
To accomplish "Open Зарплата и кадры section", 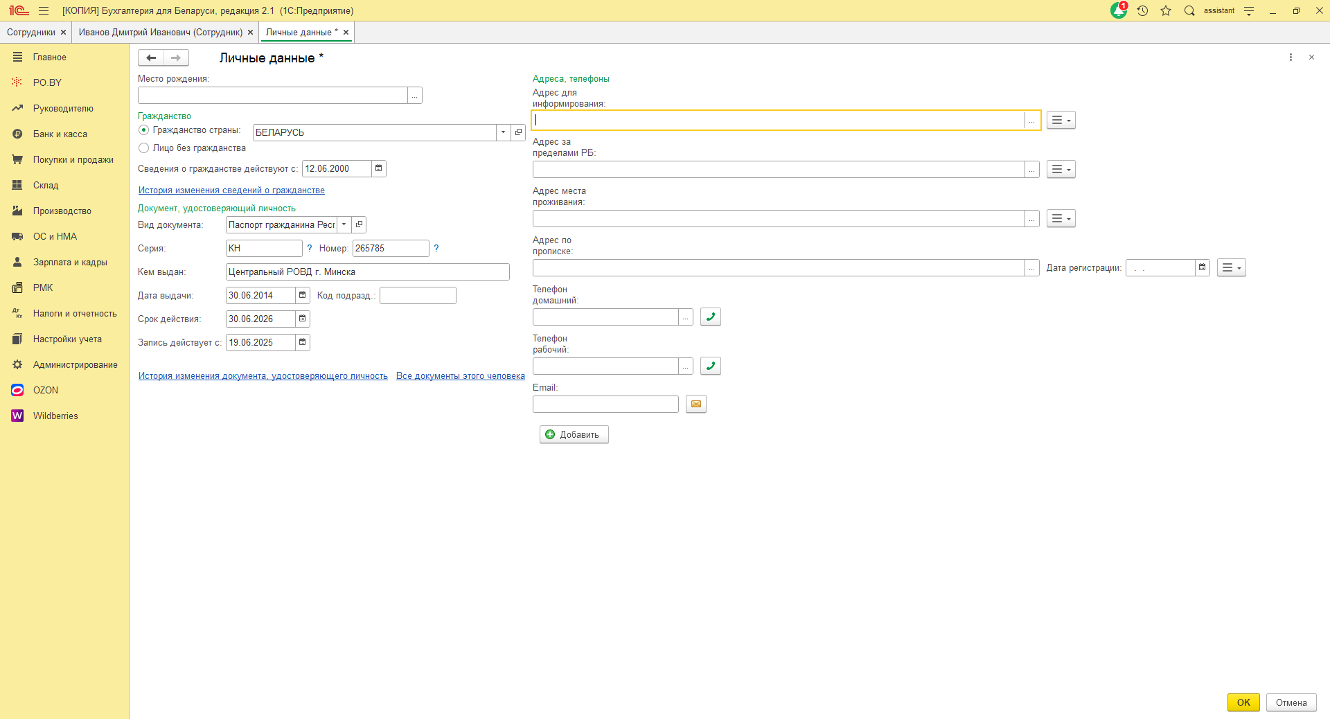I will tap(70, 262).
